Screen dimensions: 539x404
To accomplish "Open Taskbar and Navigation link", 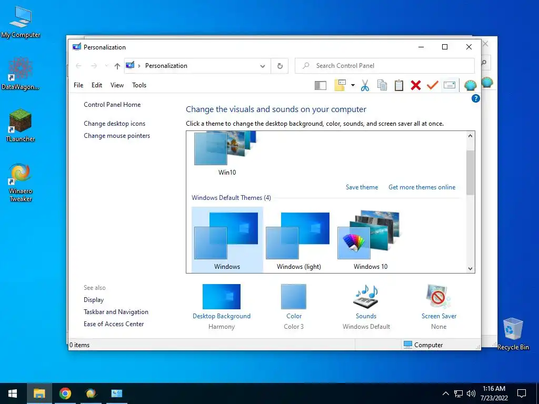I will (x=116, y=311).
